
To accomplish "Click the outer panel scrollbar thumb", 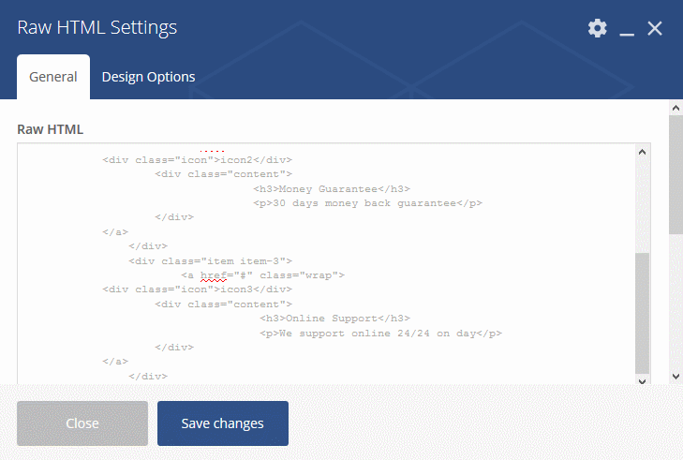I will point(676,174).
